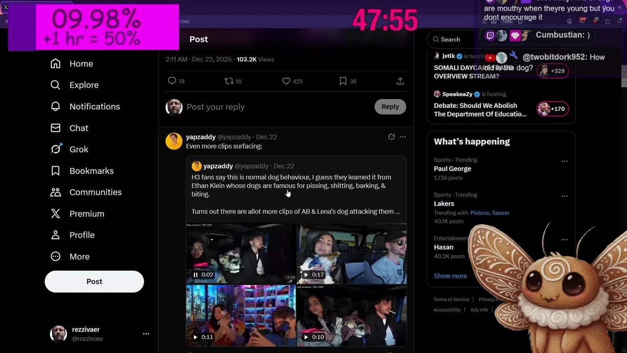Viewport: 627px width, 353px height.
Task: Click the Chat envelope icon
Action: click(55, 128)
